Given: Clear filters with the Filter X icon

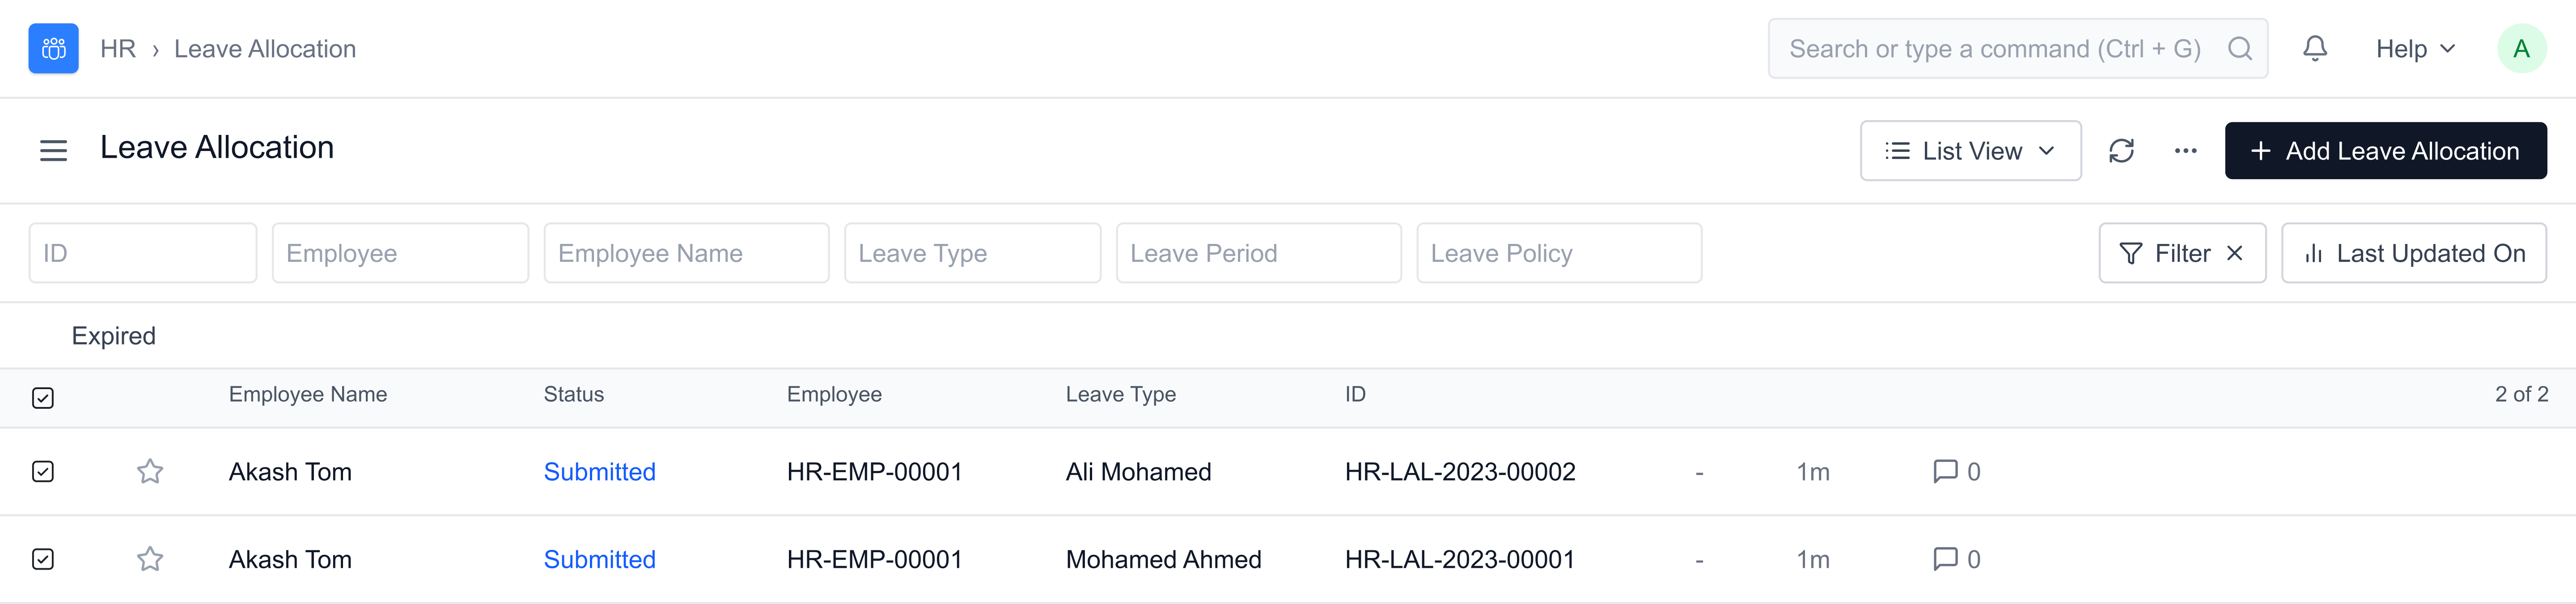Looking at the screenshot, I should pyautogui.click(x=2234, y=254).
